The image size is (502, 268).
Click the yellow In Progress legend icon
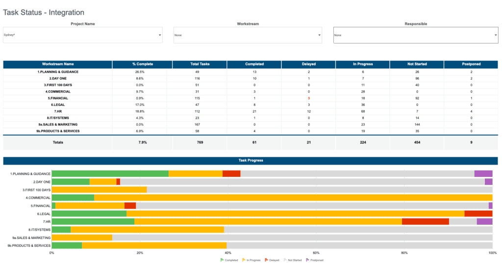pyautogui.click(x=244, y=260)
